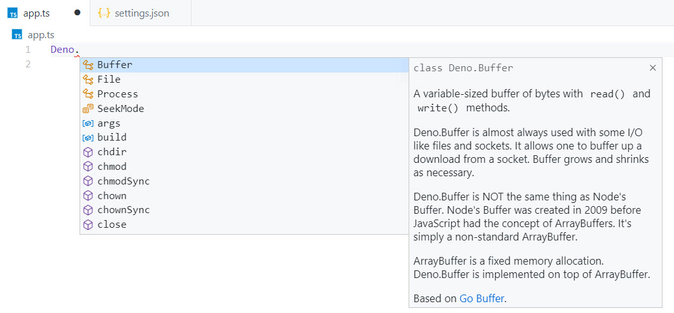Click the TypeScript icon in app.ts tab

pyautogui.click(x=13, y=13)
